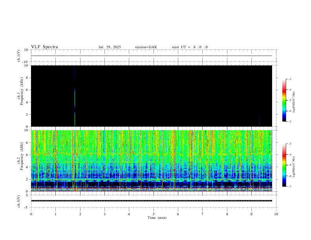This screenshot has width=311, height=240.
Task: Click the "-3" label on the upper colorbar
Action: point(289,79)
